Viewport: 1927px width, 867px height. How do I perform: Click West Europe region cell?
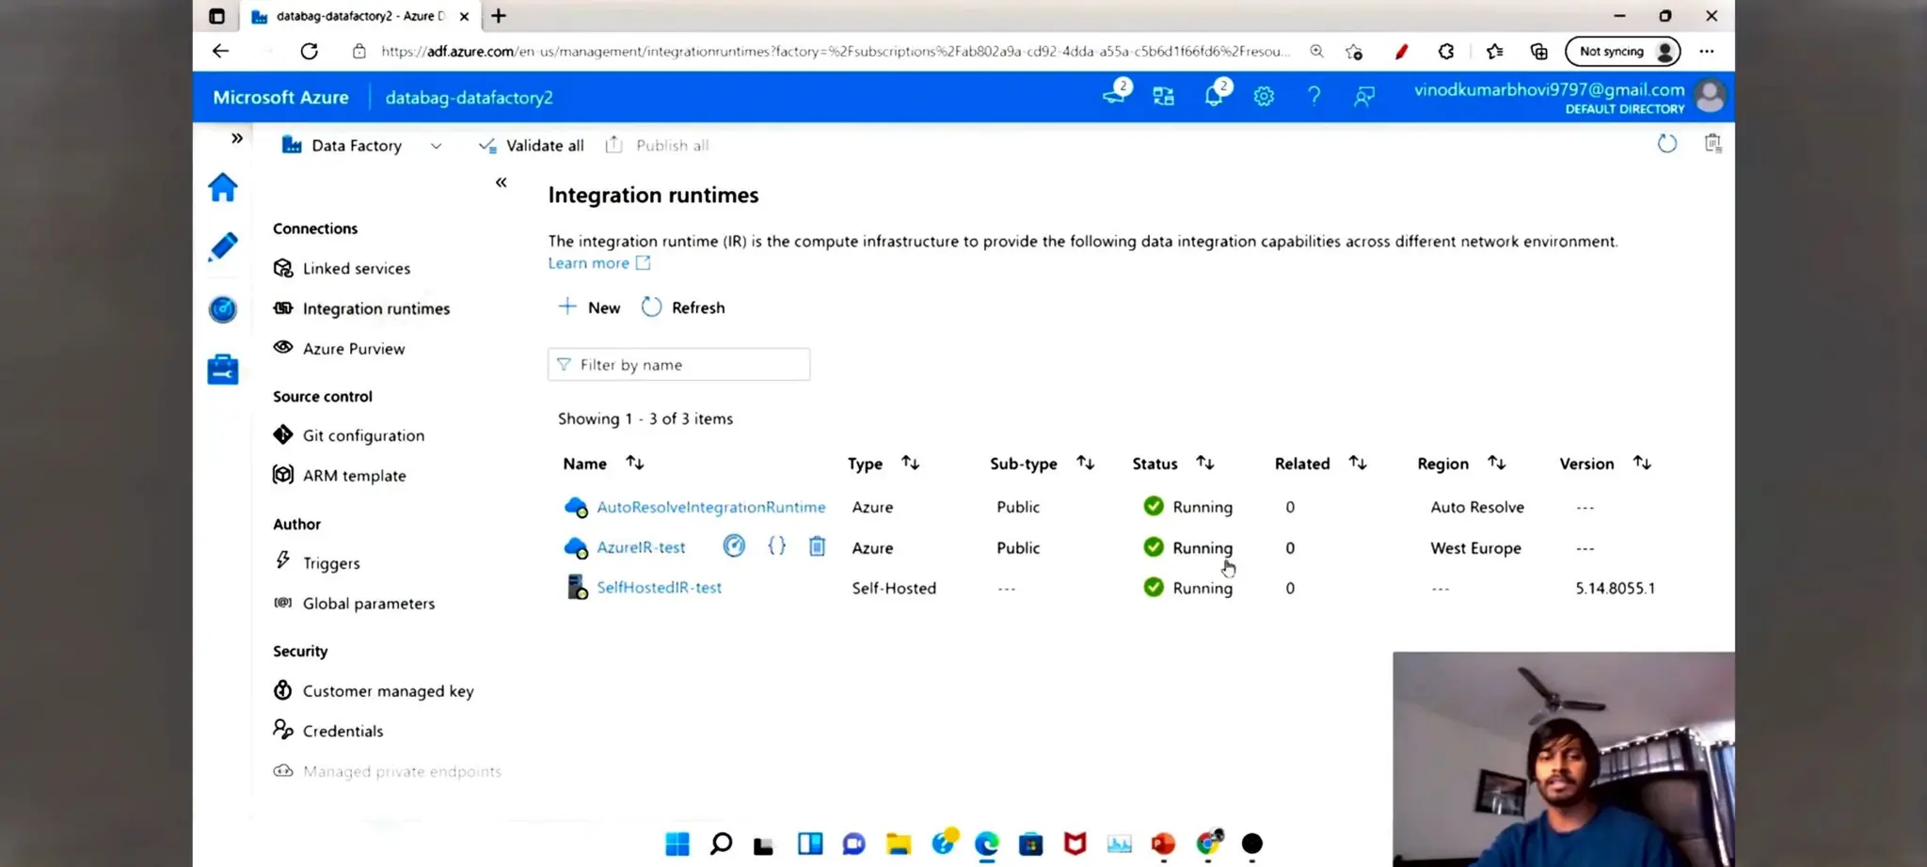click(x=1475, y=548)
